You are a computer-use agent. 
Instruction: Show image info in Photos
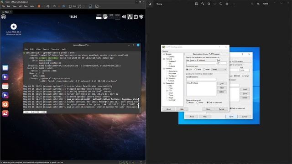coord(221,4)
